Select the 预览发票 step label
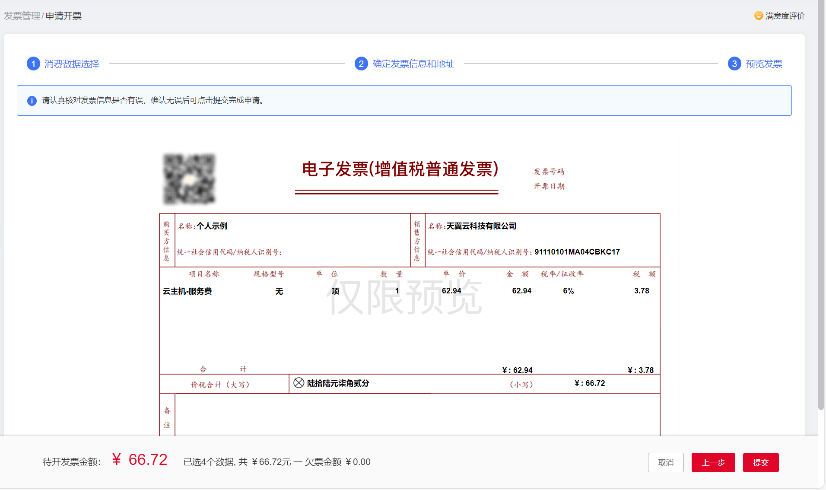Viewport: 826px width, 490px height. 763,64
